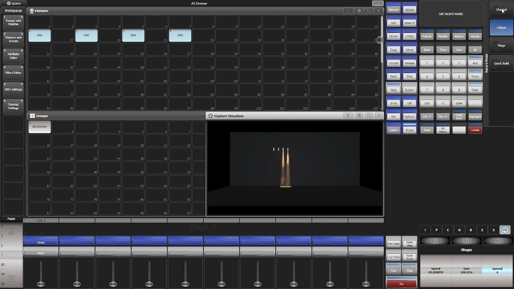Click first playback fader handle
The image size is (514, 289).
pyautogui.click(x=41, y=284)
